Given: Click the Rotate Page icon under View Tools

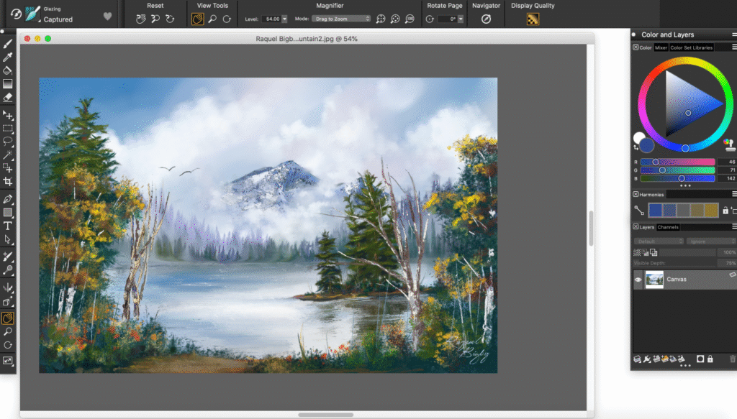Looking at the screenshot, I should click(227, 19).
